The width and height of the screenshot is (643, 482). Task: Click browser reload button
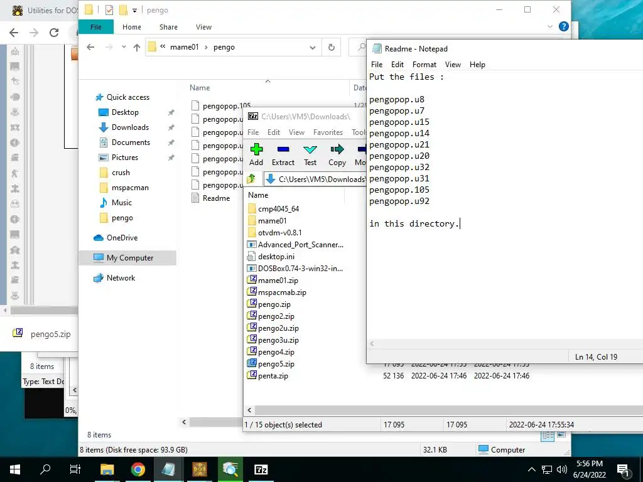54,33
